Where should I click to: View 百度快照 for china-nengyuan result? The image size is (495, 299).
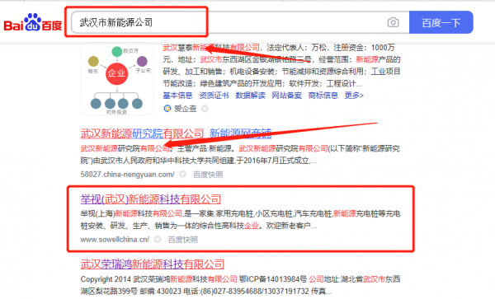pos(208,175)
